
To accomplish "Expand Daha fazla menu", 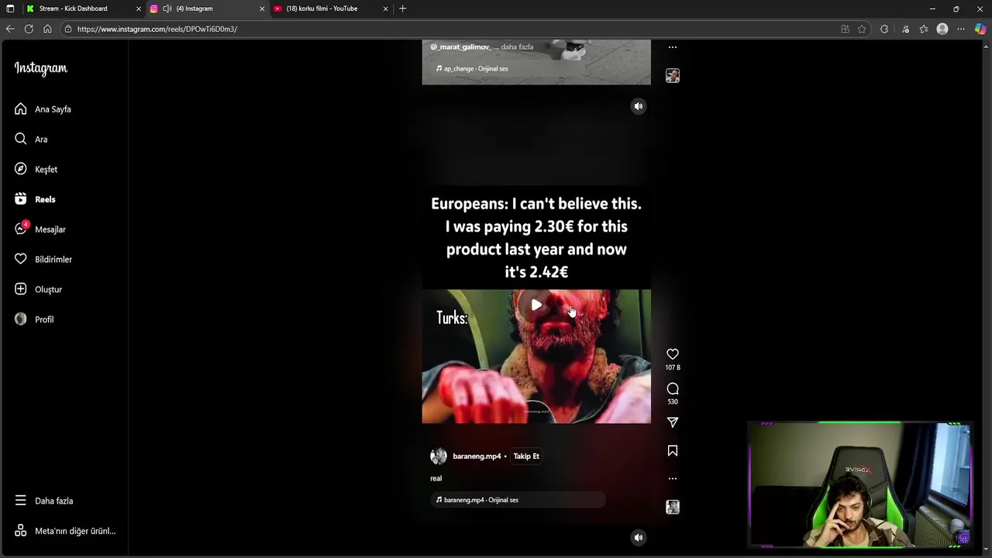I will 43,501.
